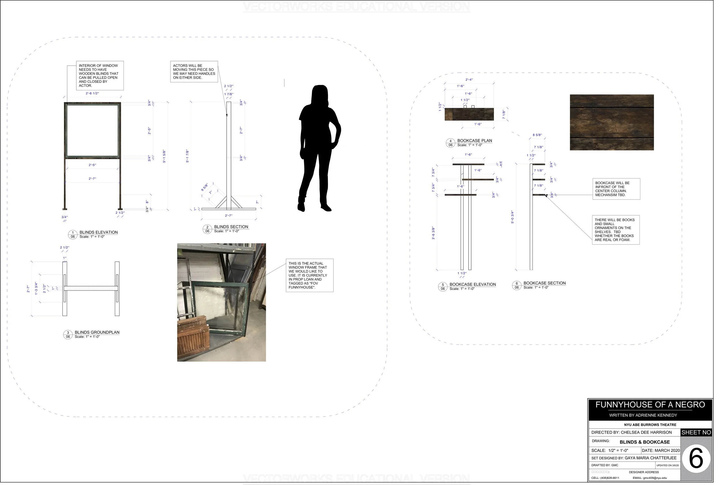The image size is (720, 485).
Task: Click the Bookcase Plan drawing label
Action: (474, 140)
